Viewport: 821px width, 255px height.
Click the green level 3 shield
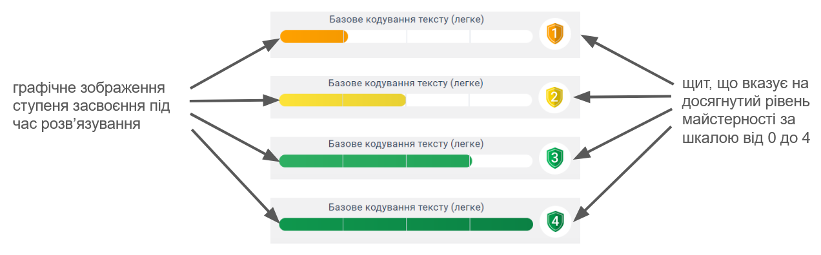[x=555, y=158]
